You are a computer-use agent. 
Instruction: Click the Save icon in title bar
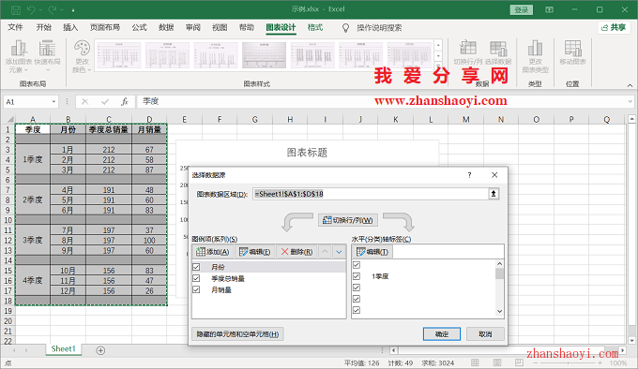coord(16,9)
